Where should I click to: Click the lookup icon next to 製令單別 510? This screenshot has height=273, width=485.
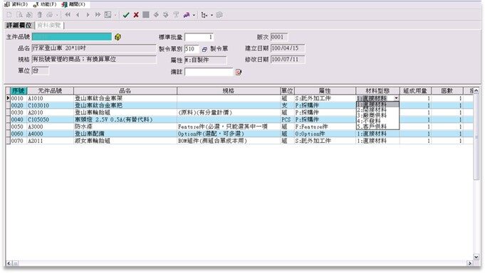[204, 49]
